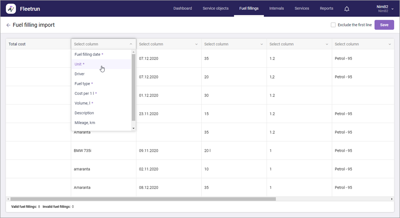
Task: Open Select column dropdown above the dates
Action: click(168, 44)
